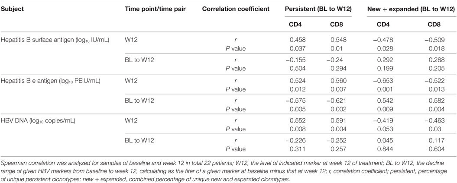Select the Hepatitis B surface antigen row label
Image resolution: width=457 pixels, height=183 pixels.
56,40
